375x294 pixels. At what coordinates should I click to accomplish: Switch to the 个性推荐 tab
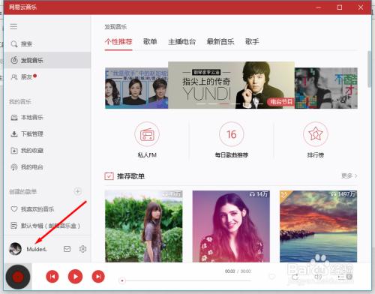(x=118, y=42)
